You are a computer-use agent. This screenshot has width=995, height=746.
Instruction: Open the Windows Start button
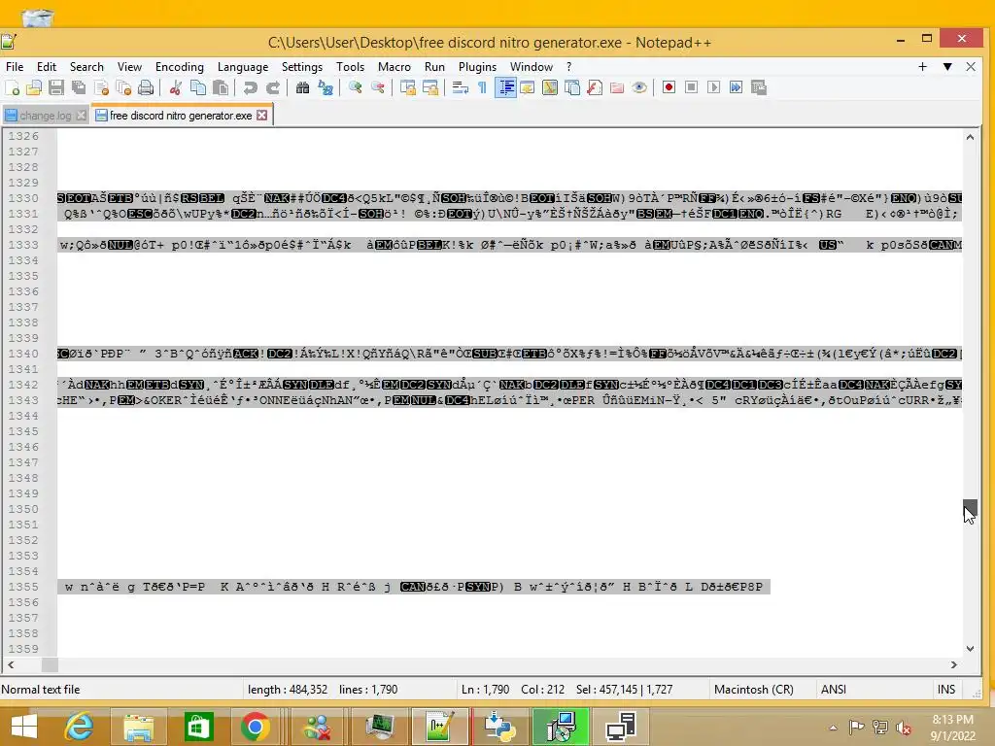point(24,727)
